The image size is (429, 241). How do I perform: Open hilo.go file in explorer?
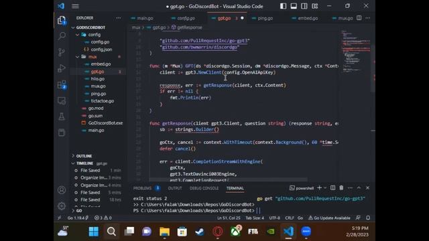pos(98,79)
